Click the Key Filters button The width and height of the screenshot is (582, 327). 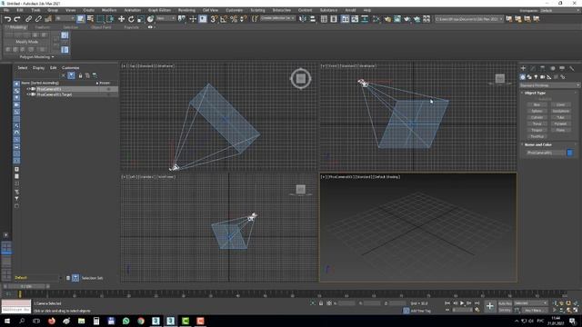[x=534, y=310]
